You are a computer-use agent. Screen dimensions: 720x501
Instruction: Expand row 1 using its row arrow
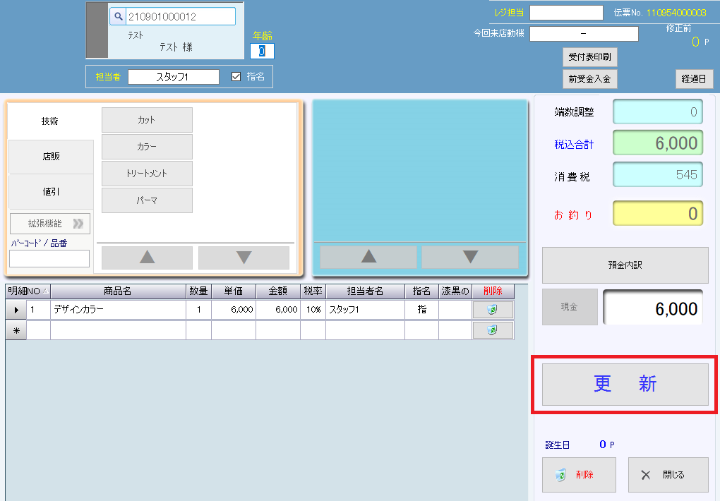(16, 310)
